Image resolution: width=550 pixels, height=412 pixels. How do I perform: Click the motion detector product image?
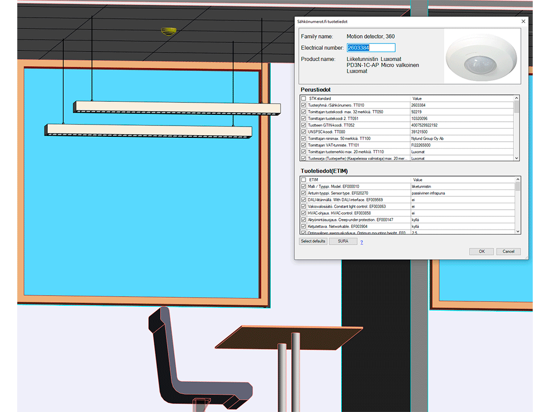tap(481, 56)
